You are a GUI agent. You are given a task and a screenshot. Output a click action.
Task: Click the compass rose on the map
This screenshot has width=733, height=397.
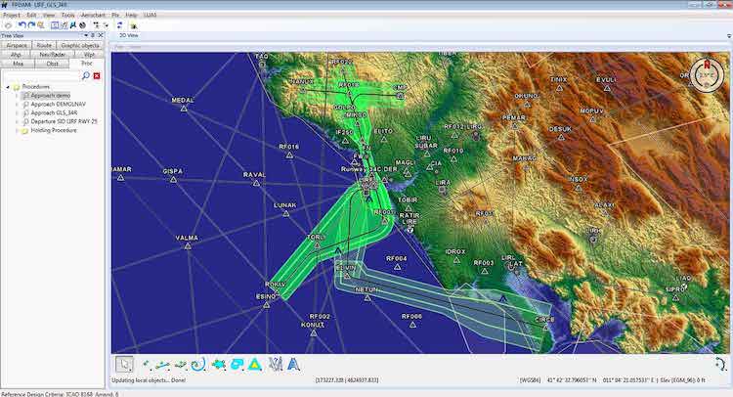pyautogui.click(x=707, y=74)
